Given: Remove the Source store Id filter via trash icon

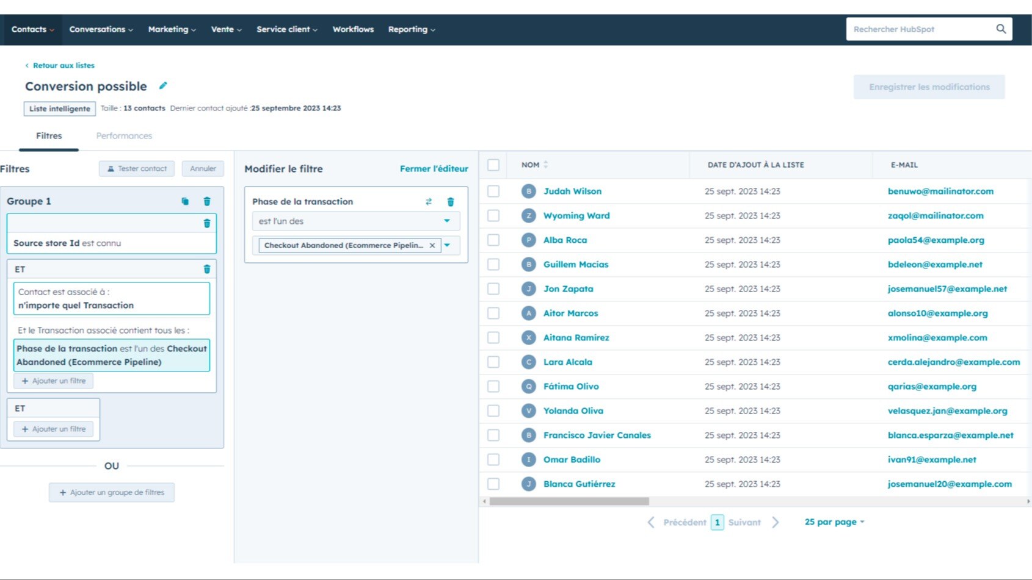Looking at the screenshot, I should click(x=207, y=224).
